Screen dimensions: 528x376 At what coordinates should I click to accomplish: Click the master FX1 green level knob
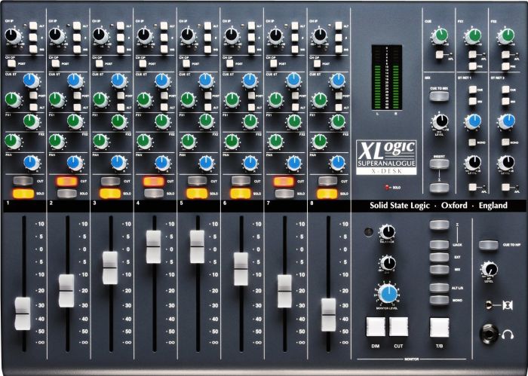[474, 35]
